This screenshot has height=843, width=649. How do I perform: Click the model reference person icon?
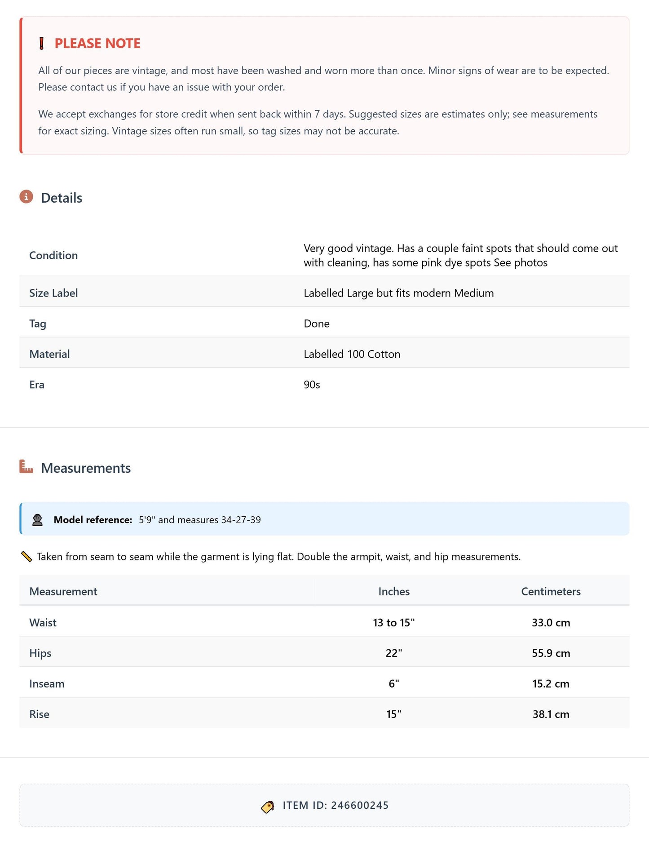pos(38,520)
